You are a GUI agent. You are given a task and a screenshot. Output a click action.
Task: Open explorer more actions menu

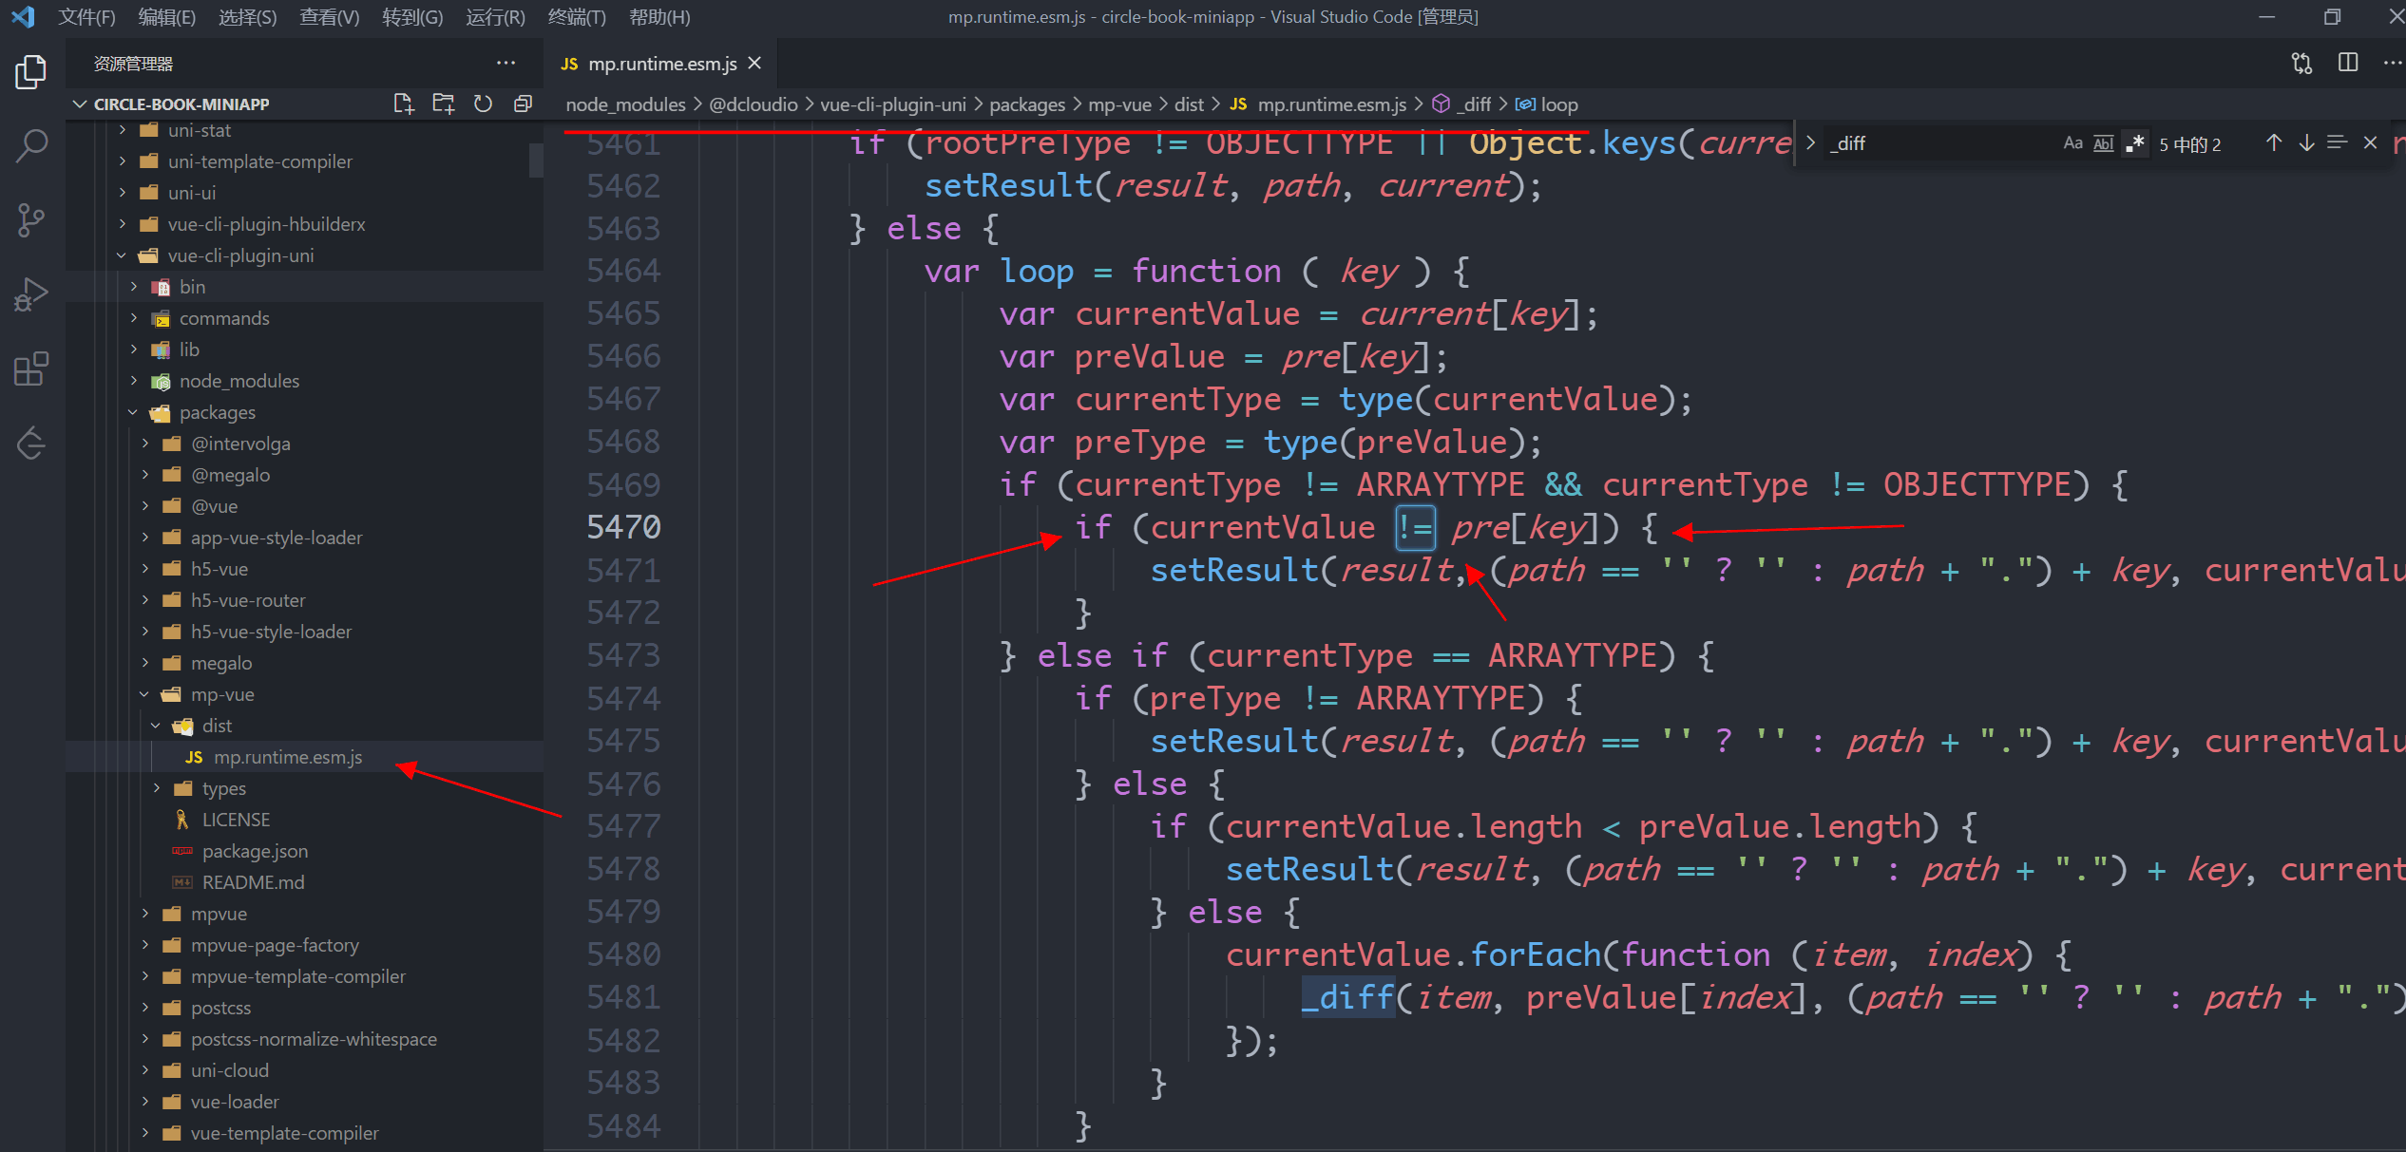pos(506,63)
